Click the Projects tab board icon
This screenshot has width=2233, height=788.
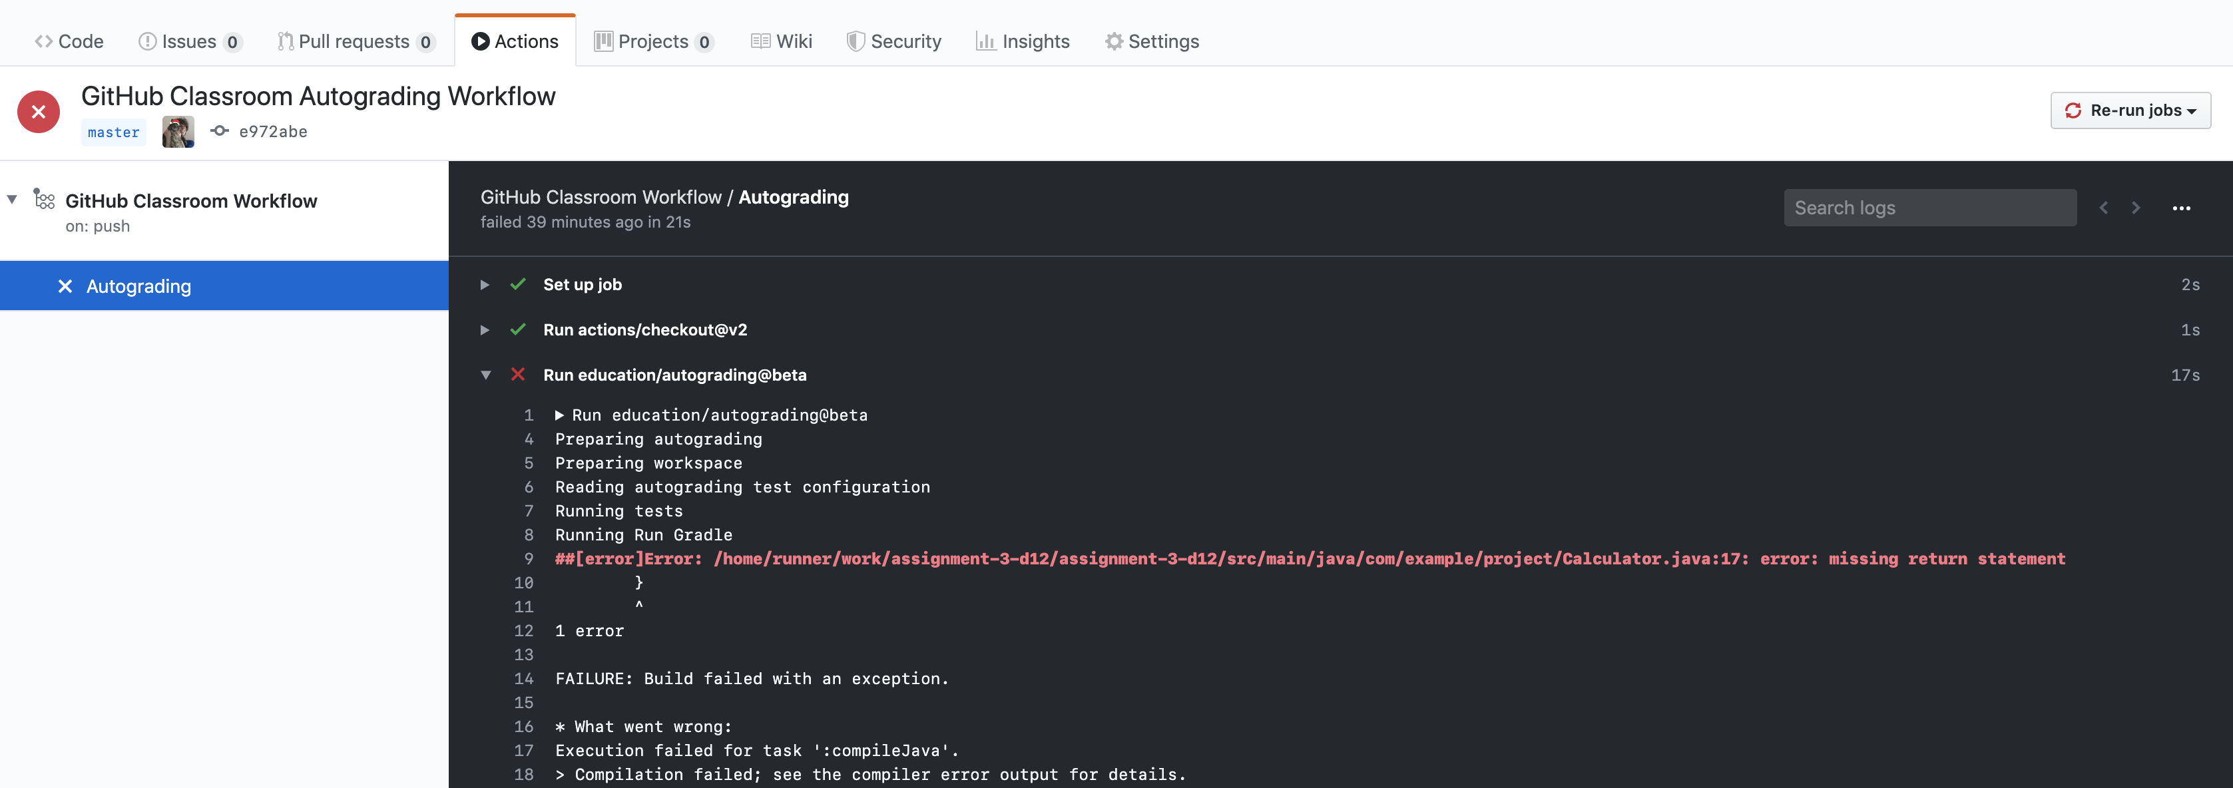[603, 41]
